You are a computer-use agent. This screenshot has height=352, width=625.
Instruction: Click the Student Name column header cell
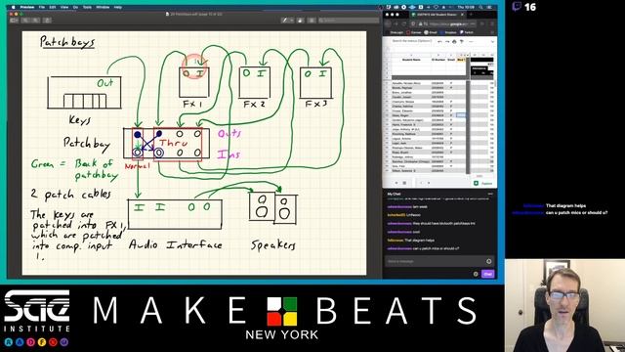[411, 60]
